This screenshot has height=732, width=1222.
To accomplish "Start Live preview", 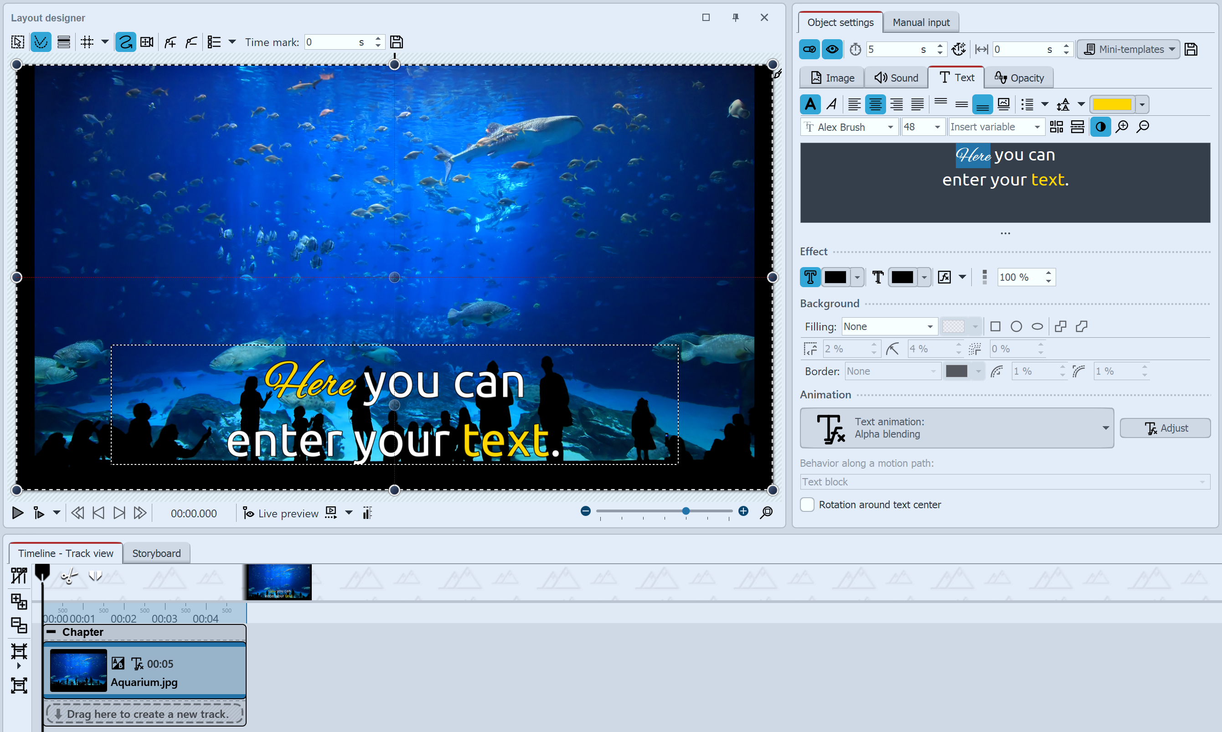I will [x=289, y=513].
